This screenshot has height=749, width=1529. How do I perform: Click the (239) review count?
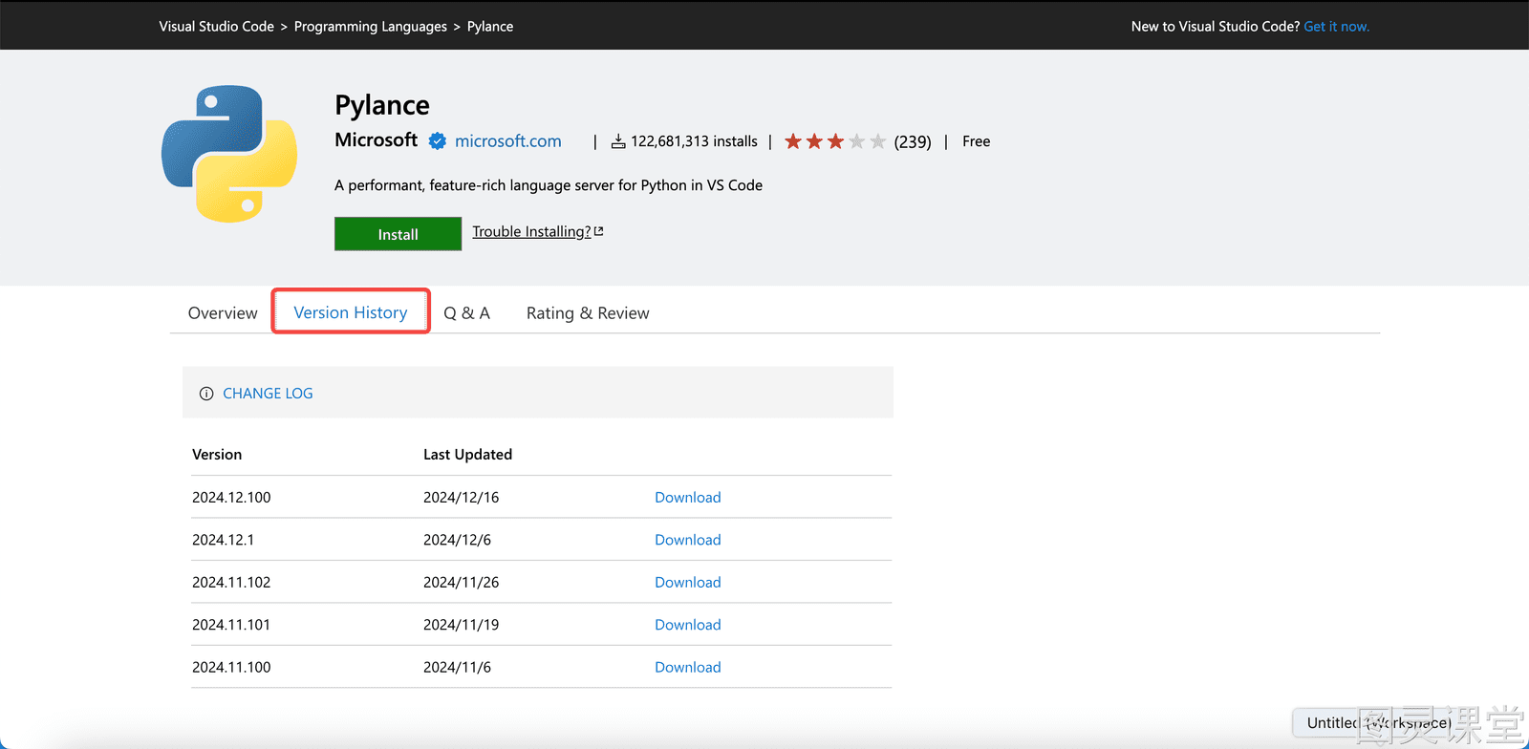pyautogui.click(x=913, y=141)
